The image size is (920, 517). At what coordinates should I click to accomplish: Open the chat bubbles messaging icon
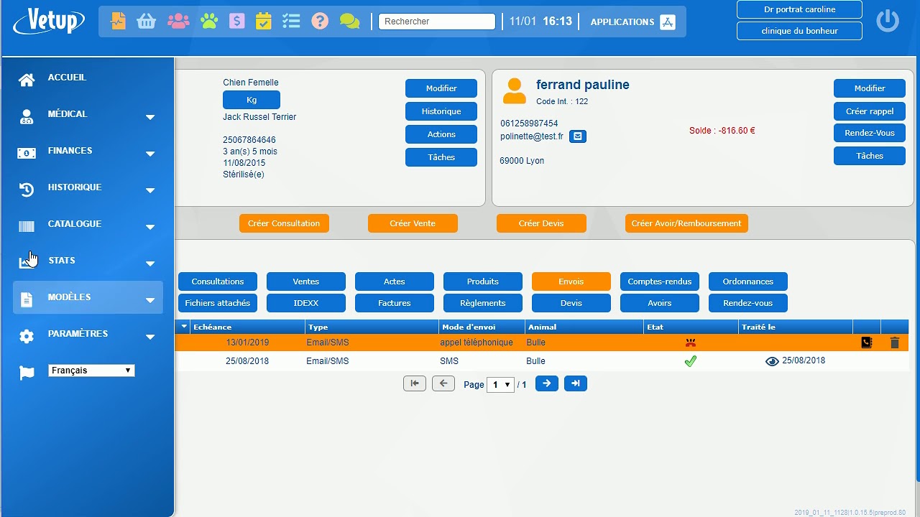(x=349, y=22)
